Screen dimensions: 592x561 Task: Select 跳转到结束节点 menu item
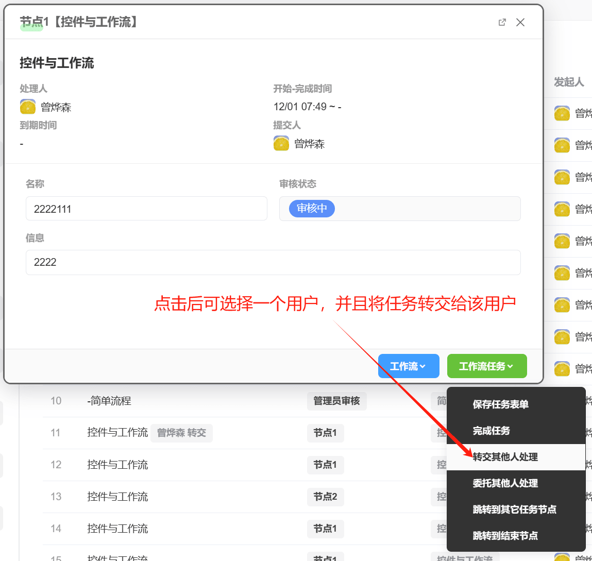[x=505, y=536]
